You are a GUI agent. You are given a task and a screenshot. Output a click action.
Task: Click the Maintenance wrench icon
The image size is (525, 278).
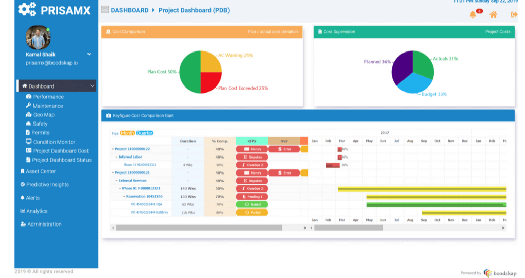tap(28, 106)
